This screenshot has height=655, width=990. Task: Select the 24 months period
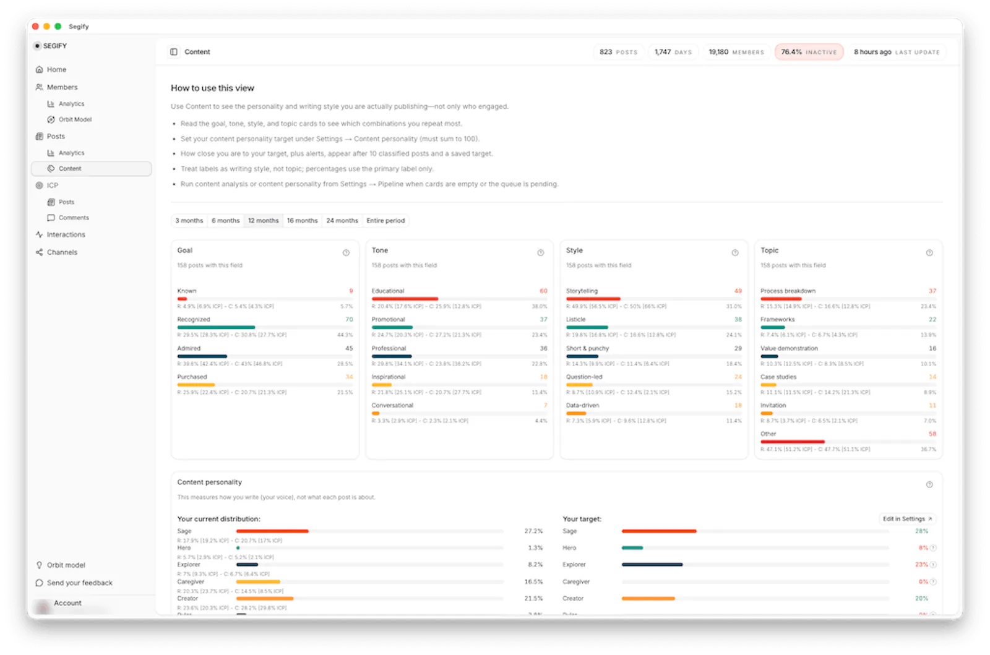pos(342,221)
